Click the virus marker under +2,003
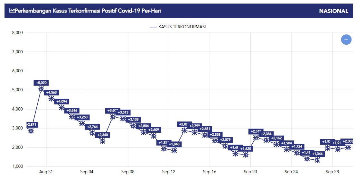This screenshot has height=179, width=356. (x=348, y=148)
